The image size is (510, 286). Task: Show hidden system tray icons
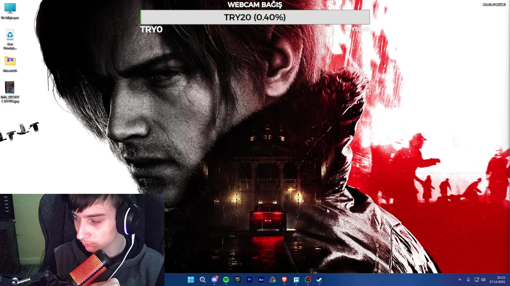point(459,280)
